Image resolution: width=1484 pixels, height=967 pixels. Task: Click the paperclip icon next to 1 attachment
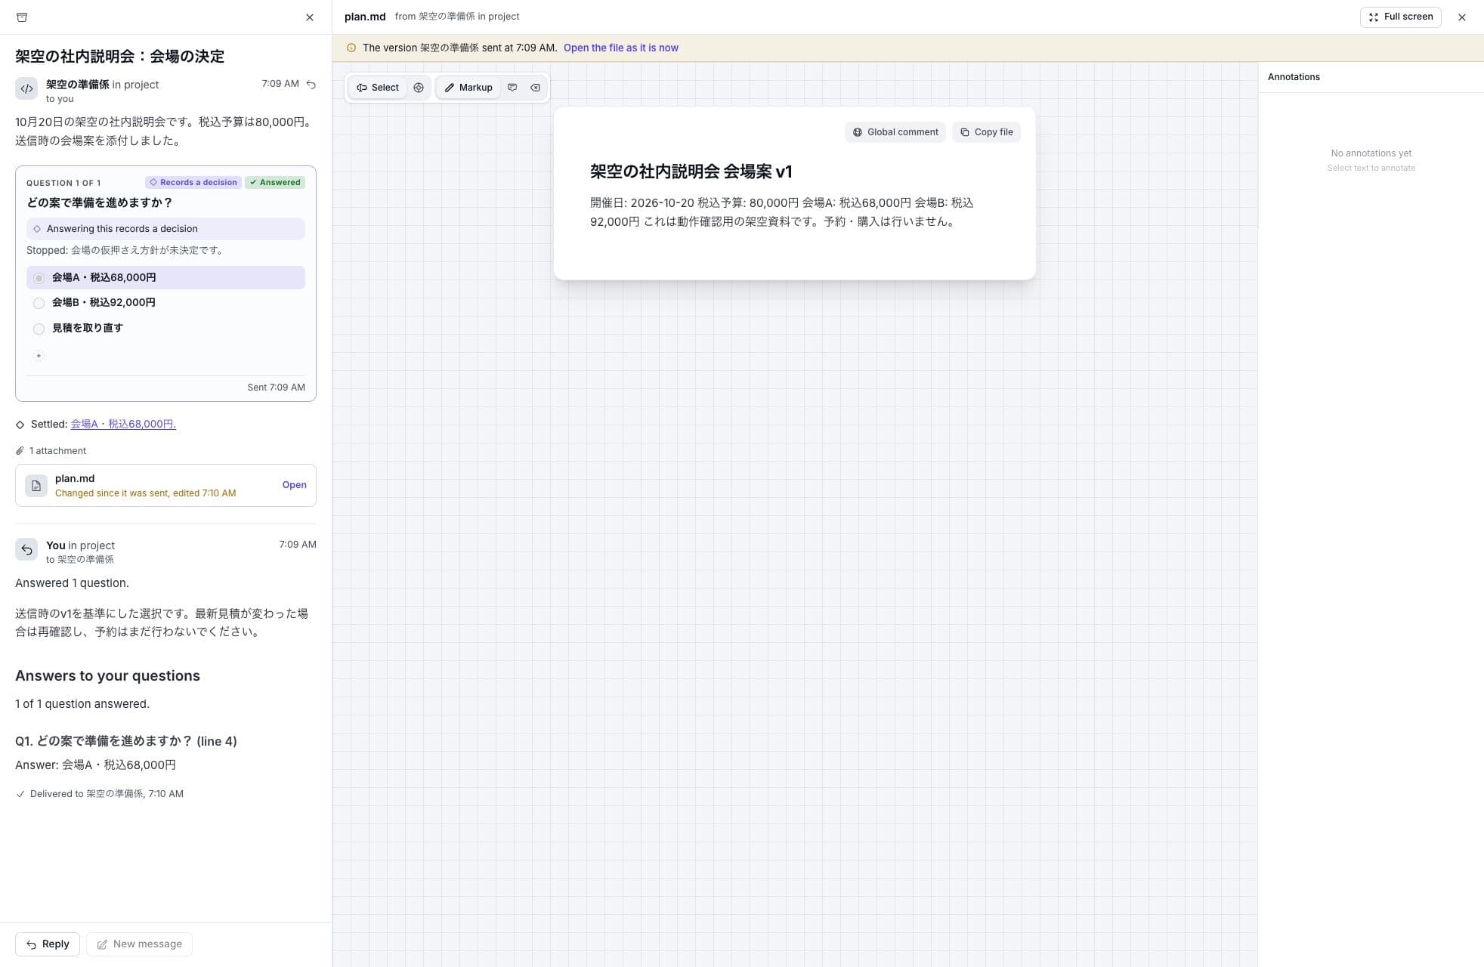(x=20, y=451)
